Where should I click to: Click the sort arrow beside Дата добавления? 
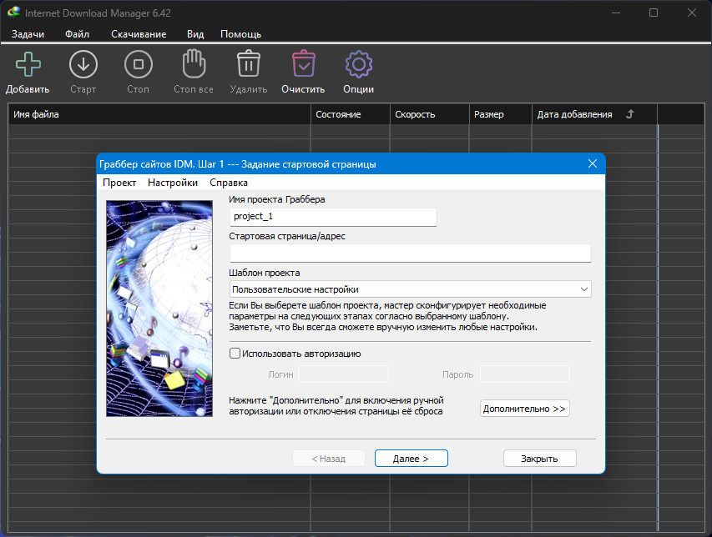(630, 114)
